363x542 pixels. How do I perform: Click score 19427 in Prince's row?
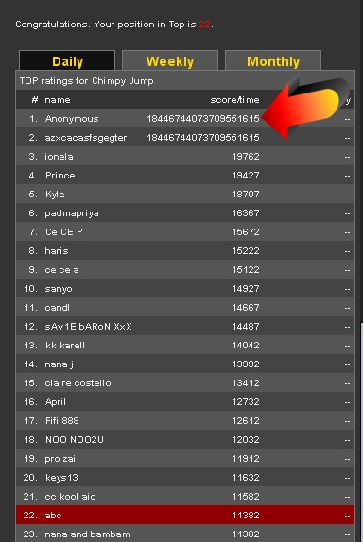click(x=246, y=176)
